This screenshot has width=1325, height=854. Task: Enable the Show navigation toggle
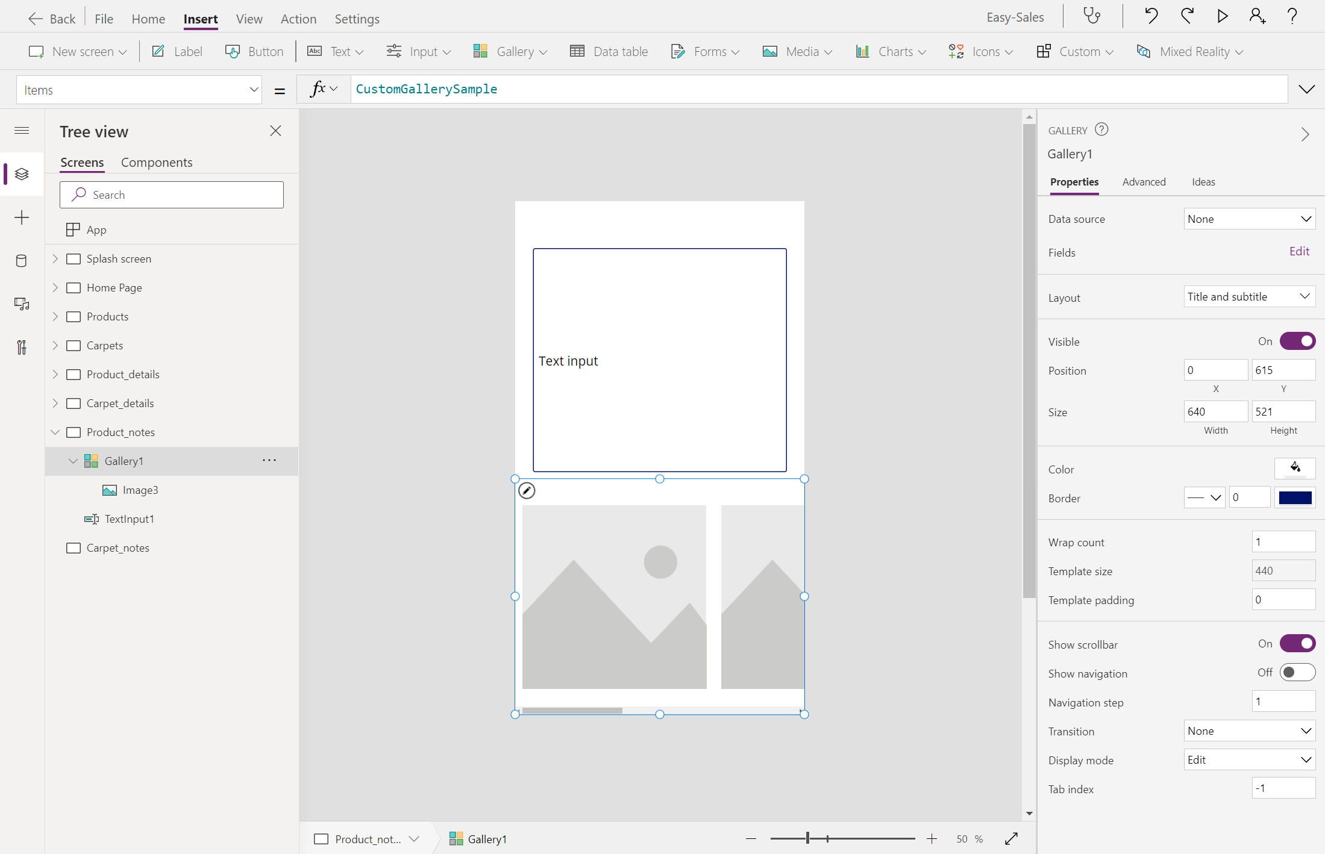[x=1297, y=673]
